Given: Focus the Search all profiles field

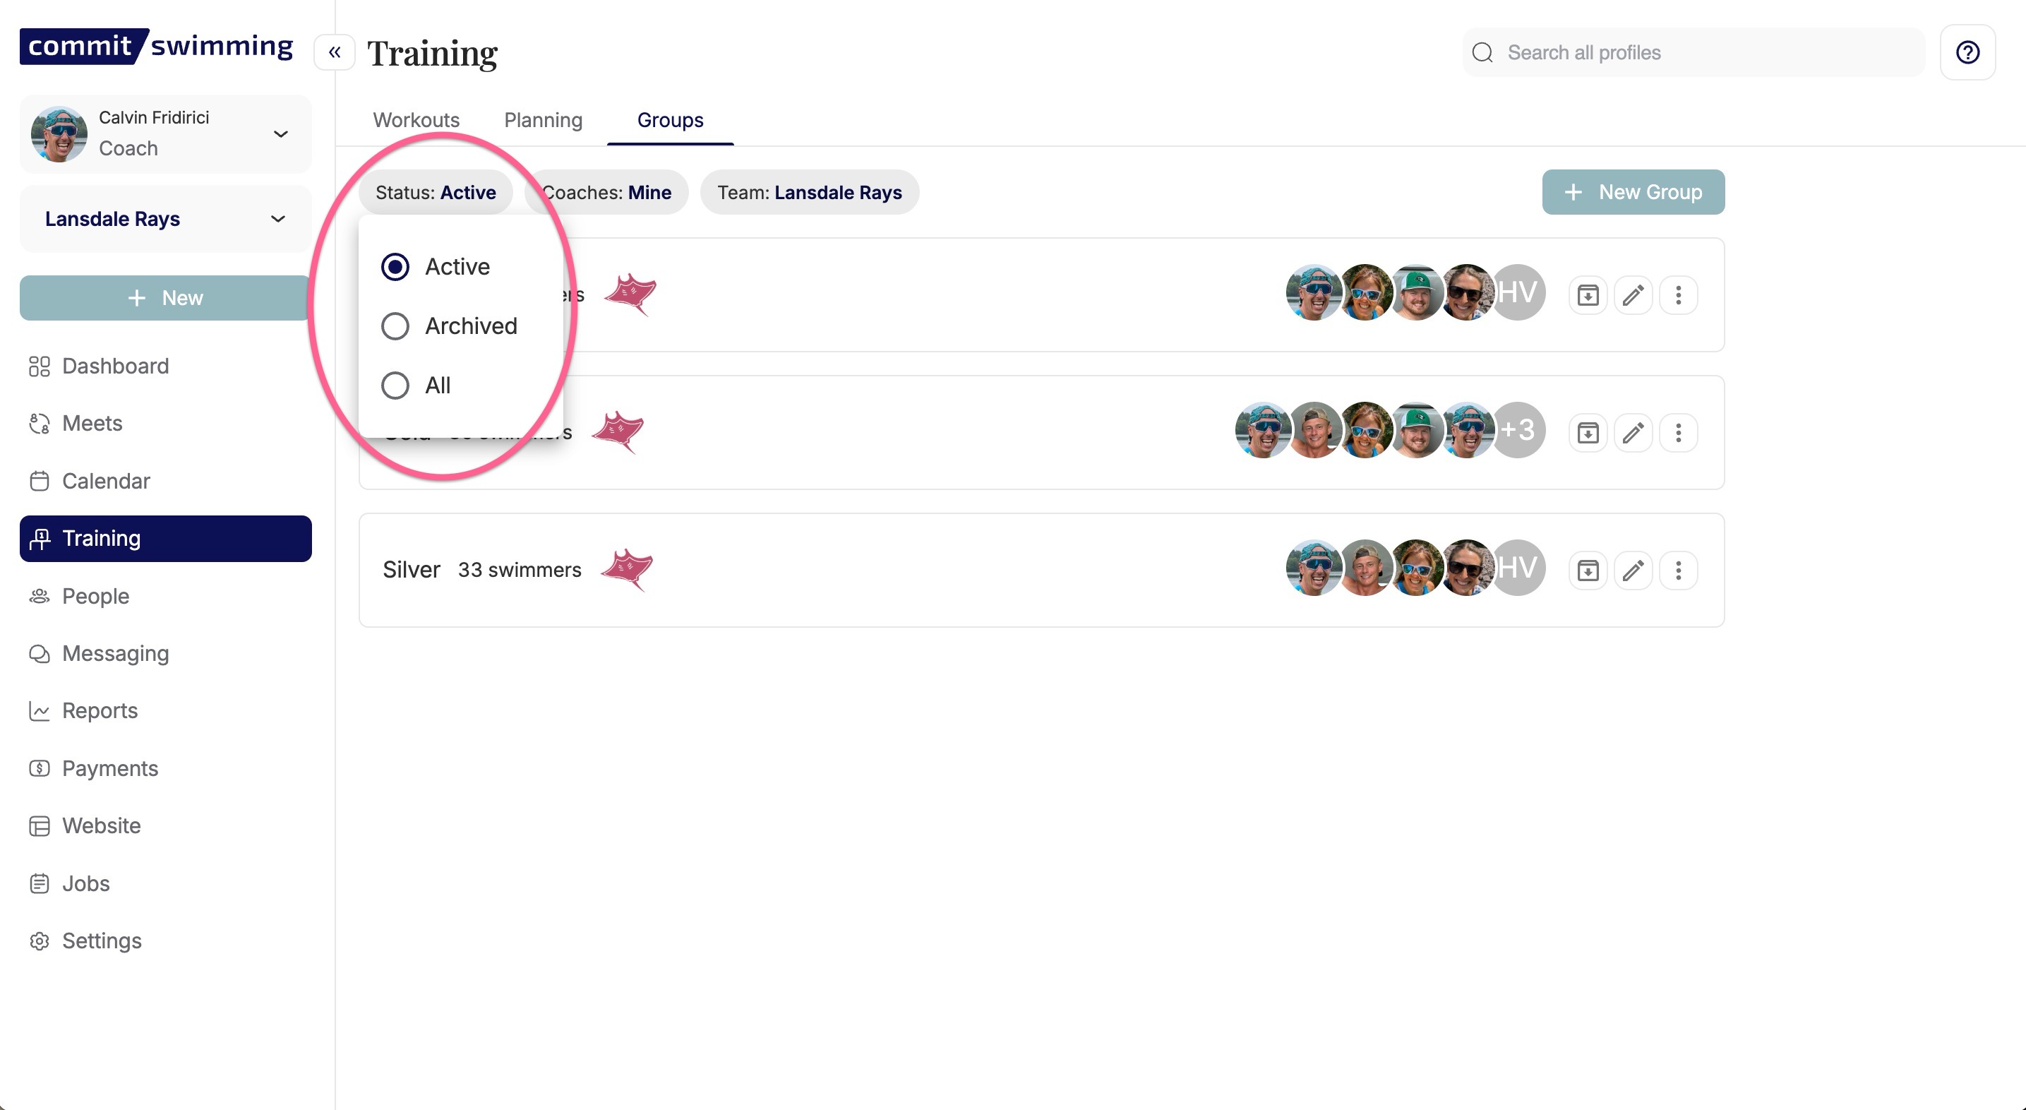Looking at the screenshot, I should click(1694, 53).
